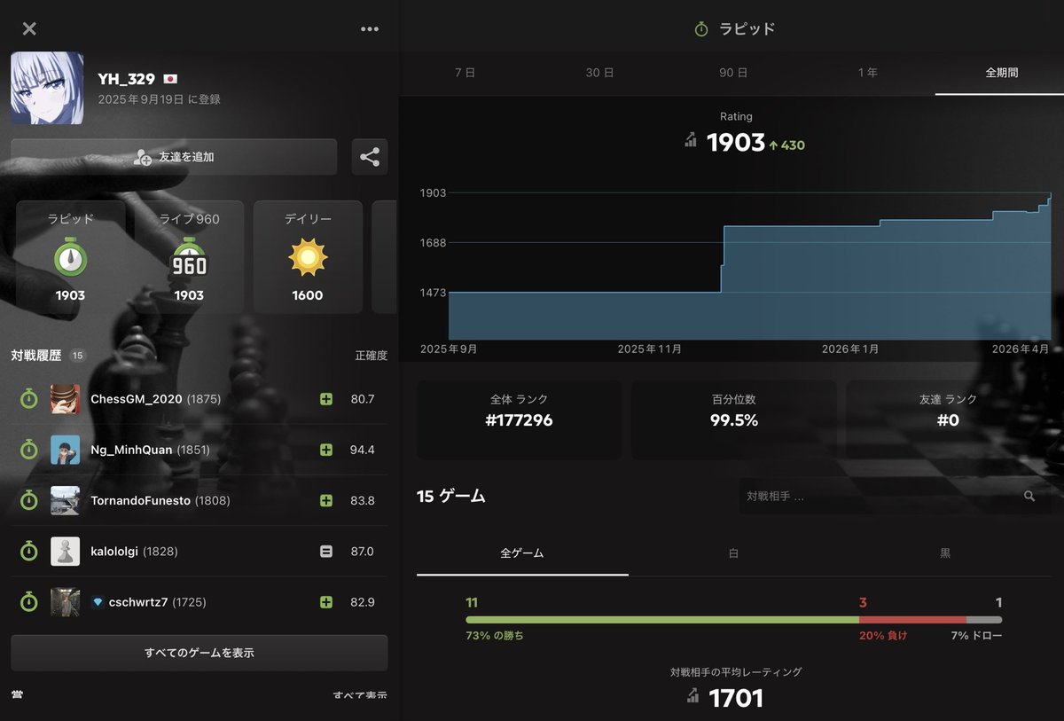Image resolution: width=1064 pixels, height=721 pixels.
Task: Click rapid clock icon on ChessGM_2020 row
Action: coord(29,399)
